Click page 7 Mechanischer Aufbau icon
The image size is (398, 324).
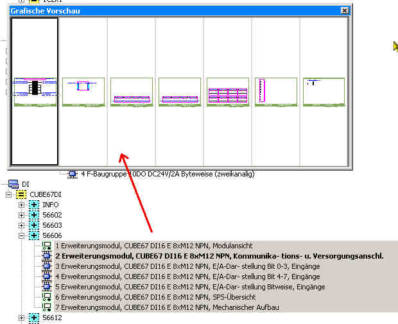[47, 307]
